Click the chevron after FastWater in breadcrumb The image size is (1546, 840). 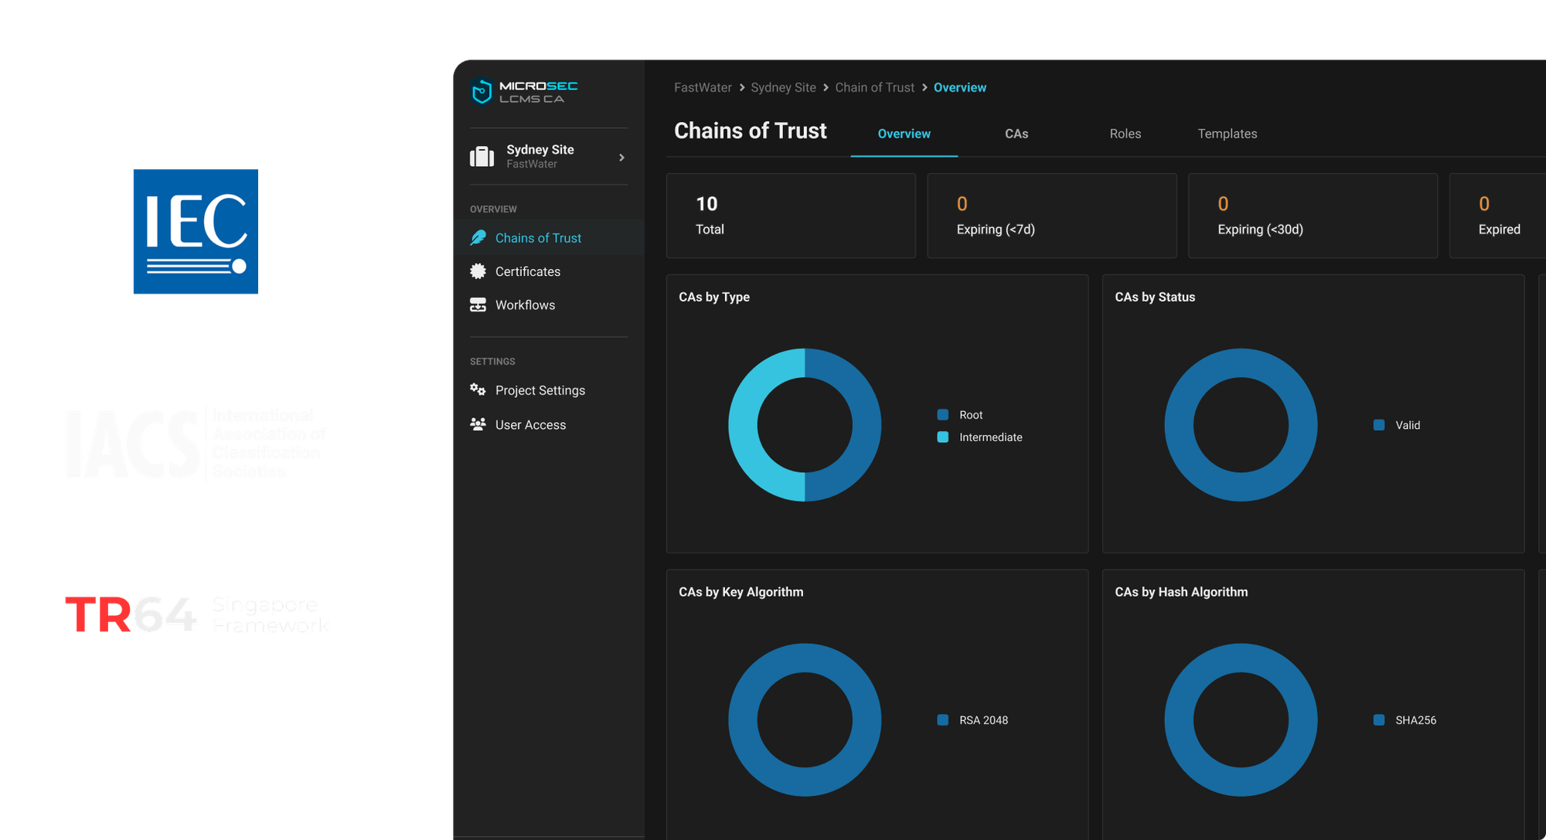point(742,88)
